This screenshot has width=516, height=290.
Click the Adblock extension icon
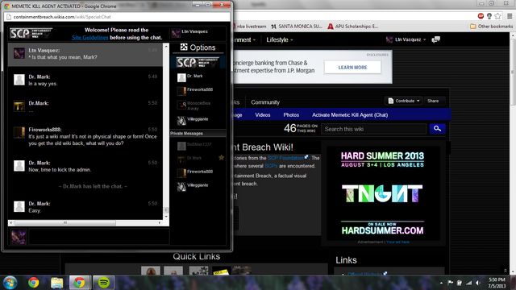click(481, 16)
